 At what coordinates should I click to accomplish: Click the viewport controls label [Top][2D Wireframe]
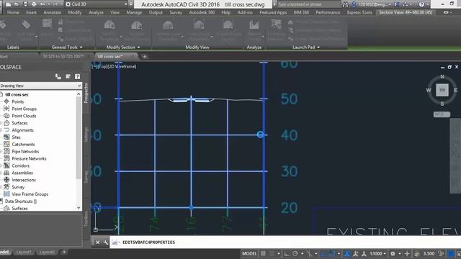pyautogui.click(x=114, y=67)
